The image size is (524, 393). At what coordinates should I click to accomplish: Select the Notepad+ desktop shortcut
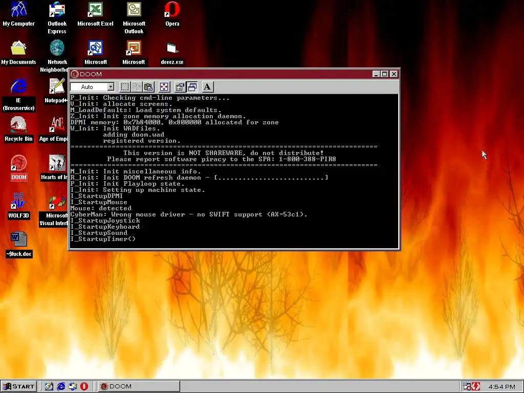point(56,91)
